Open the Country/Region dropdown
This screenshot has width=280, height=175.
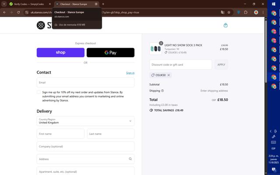86,121
